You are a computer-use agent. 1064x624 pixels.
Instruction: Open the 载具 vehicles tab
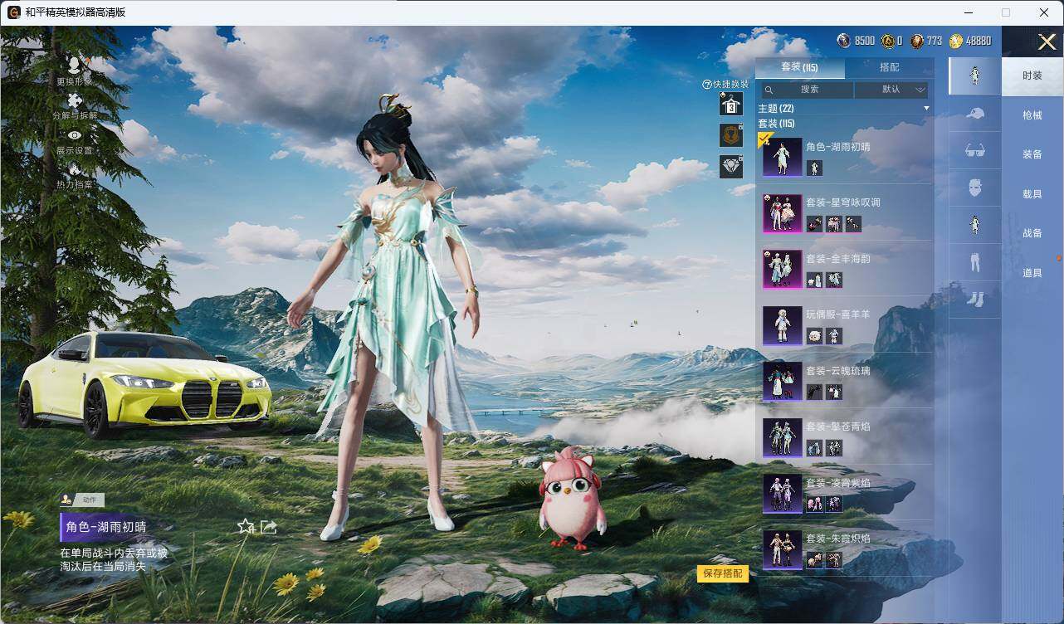(x=1032, y=193)
